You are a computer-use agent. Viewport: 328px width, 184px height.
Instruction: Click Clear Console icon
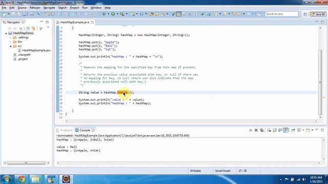coord(269,130)
